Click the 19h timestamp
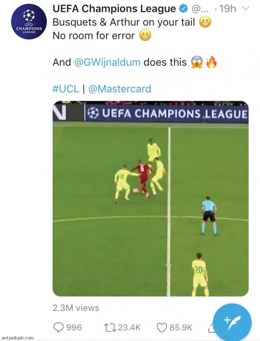 click(227, 9)
